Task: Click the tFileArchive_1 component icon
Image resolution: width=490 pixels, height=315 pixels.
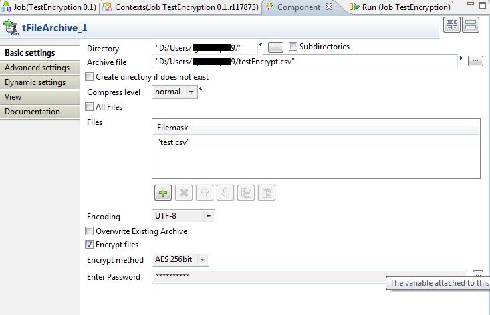Action: [x=10, y=27]
